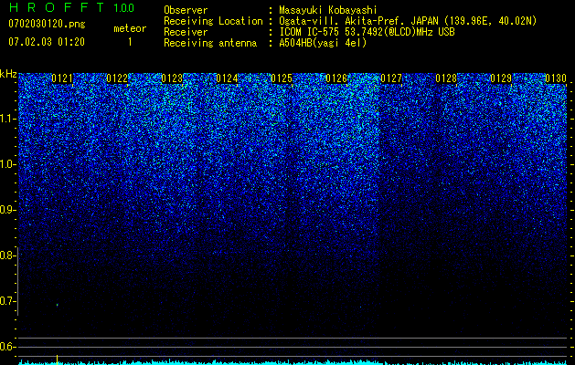Click the Receiving antenna label

[210, 43]
